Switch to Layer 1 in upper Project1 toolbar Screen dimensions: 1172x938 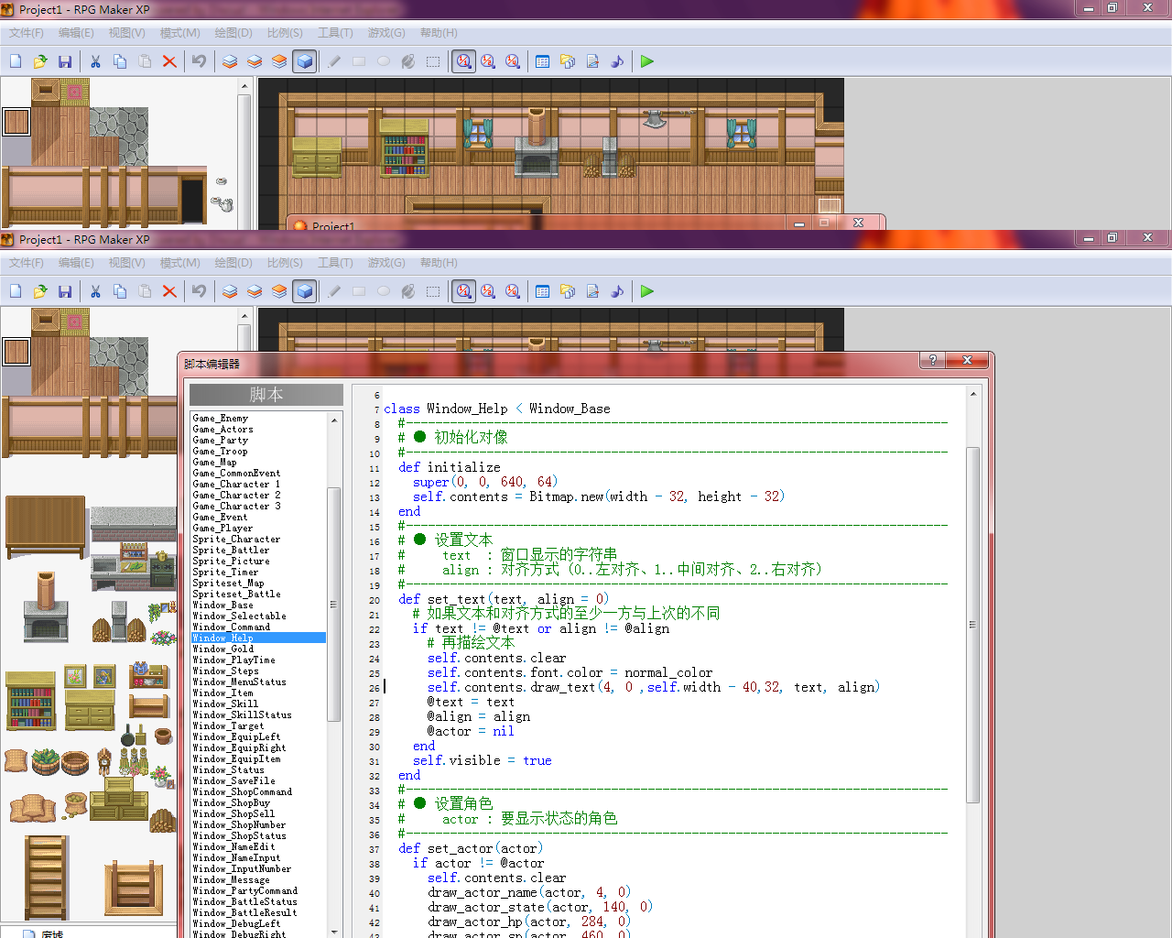[x=230, y=61]
